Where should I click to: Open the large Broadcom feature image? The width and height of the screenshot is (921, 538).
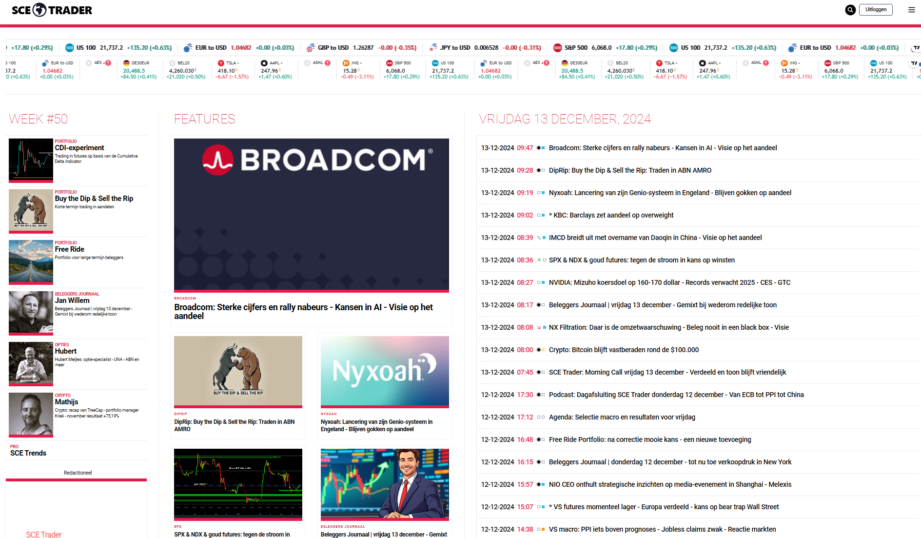coord(312,215)
